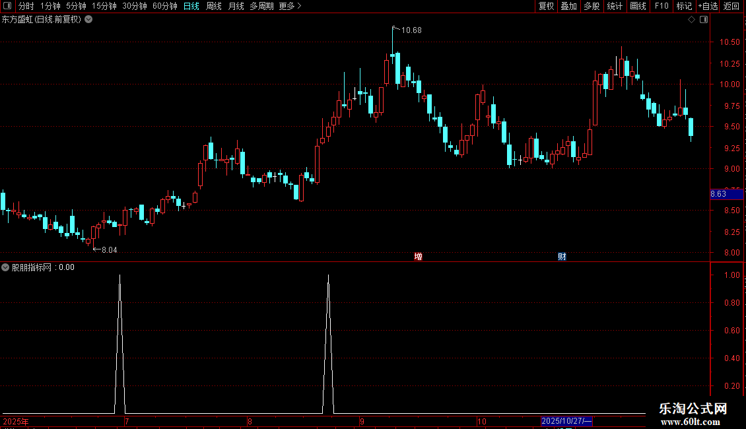
Task: Open F10 company information
Action: tap(661, 6)
